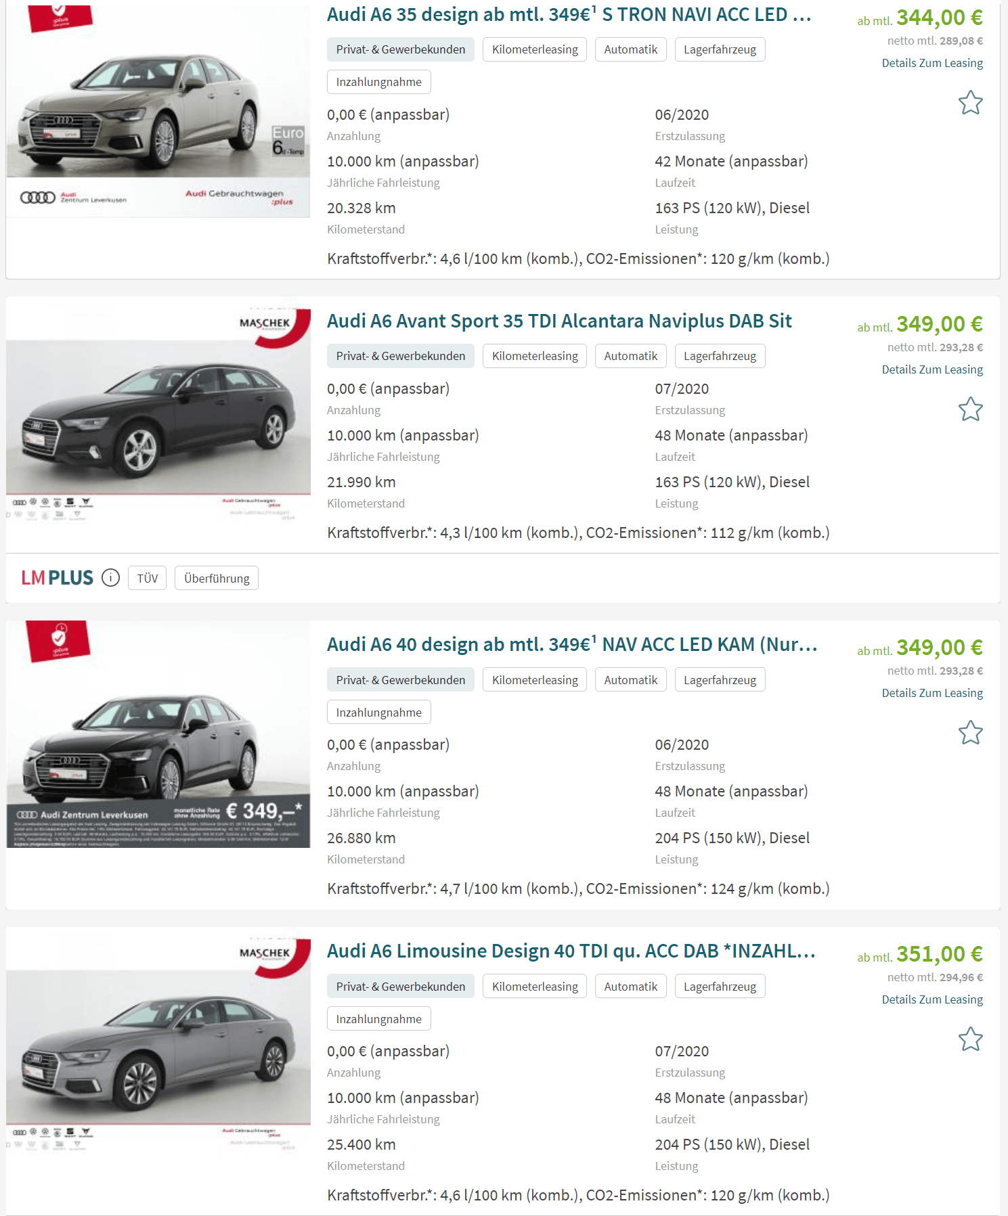Click Privat- & Gewerbekunden on A6 Avant Sport
Image resolution: width=1008 pixels, height=1216 pixels.
(401, 356)
